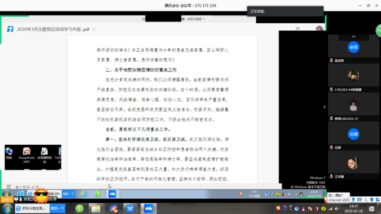Launch WPS Office from the taskbar
381x214 pixels.
tap(130, 208)
